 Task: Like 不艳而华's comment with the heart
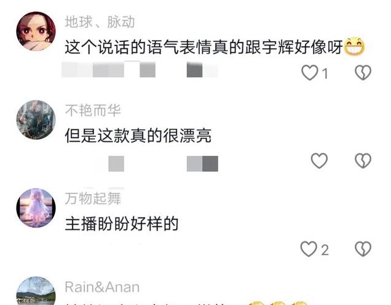point(319,160)
